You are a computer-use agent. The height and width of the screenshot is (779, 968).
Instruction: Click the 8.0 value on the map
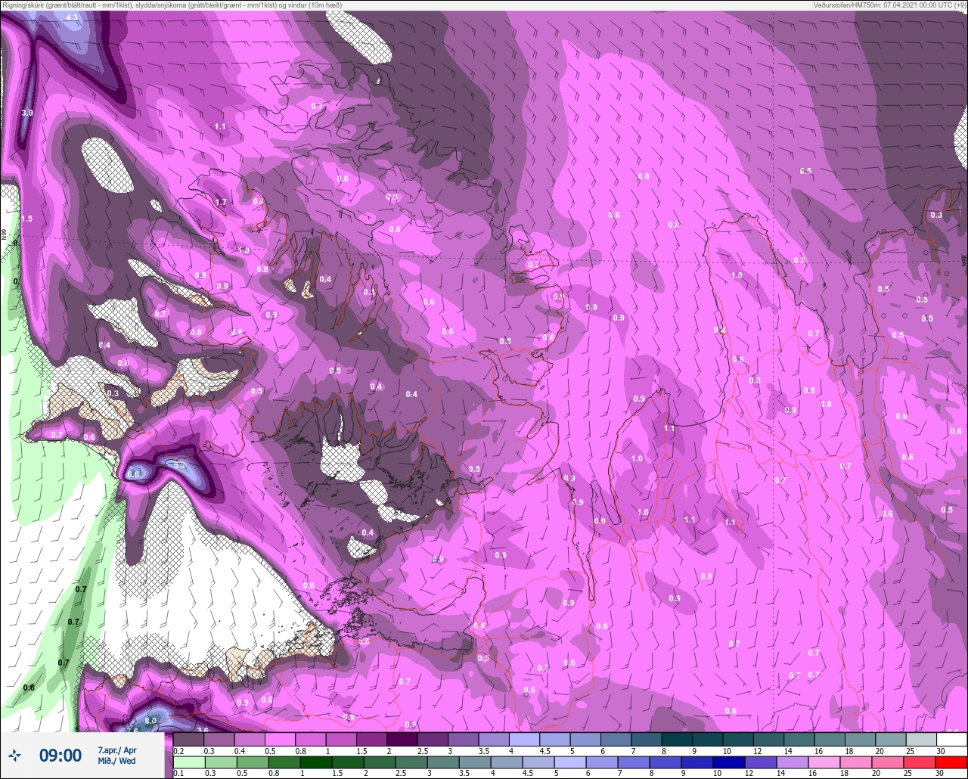(150, 721)
